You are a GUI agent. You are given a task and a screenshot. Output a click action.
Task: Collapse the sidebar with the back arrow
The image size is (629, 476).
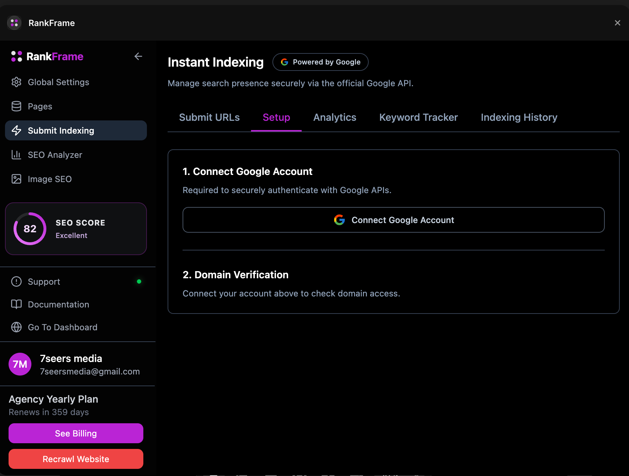point(138,56)
